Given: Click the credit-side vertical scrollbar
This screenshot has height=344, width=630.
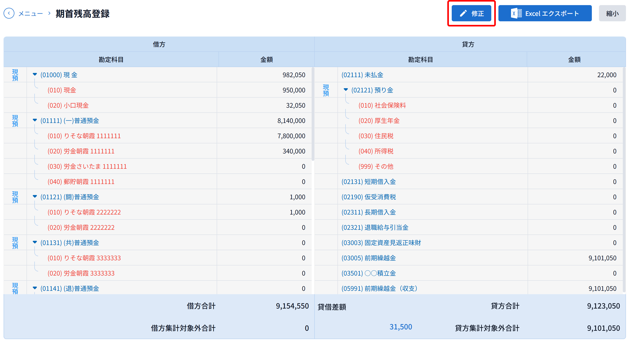Looking at the screenshot, I should click(x=624, y=180).
